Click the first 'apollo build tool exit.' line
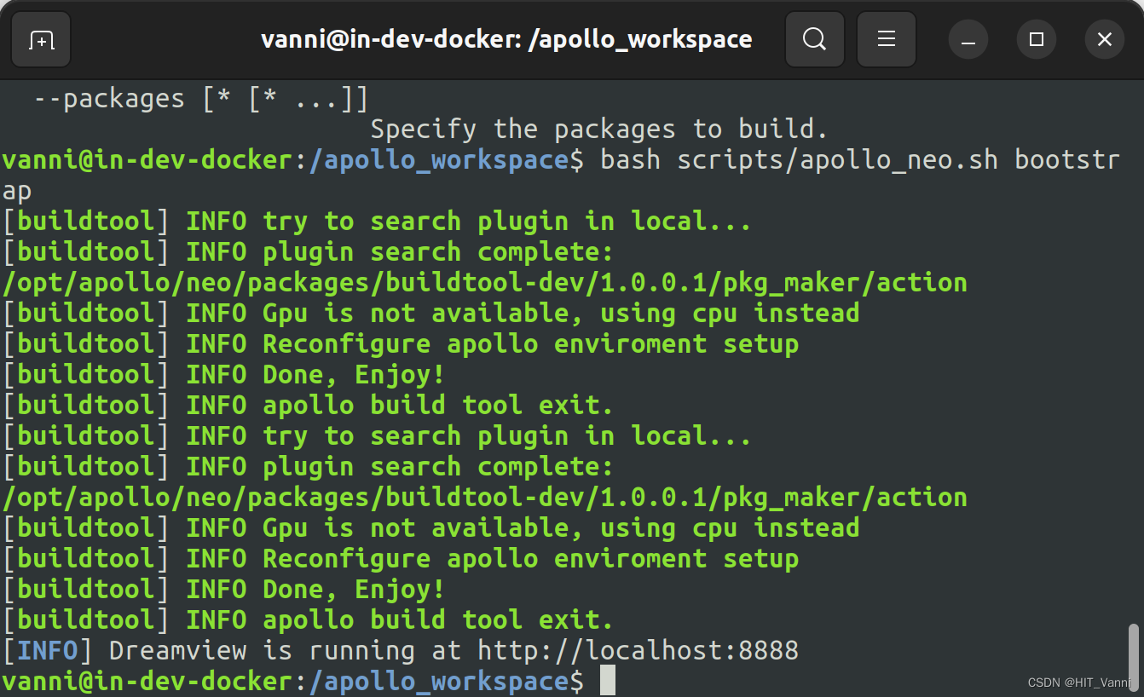Viewport: 1144px width, 697px height. coord(308,406)
